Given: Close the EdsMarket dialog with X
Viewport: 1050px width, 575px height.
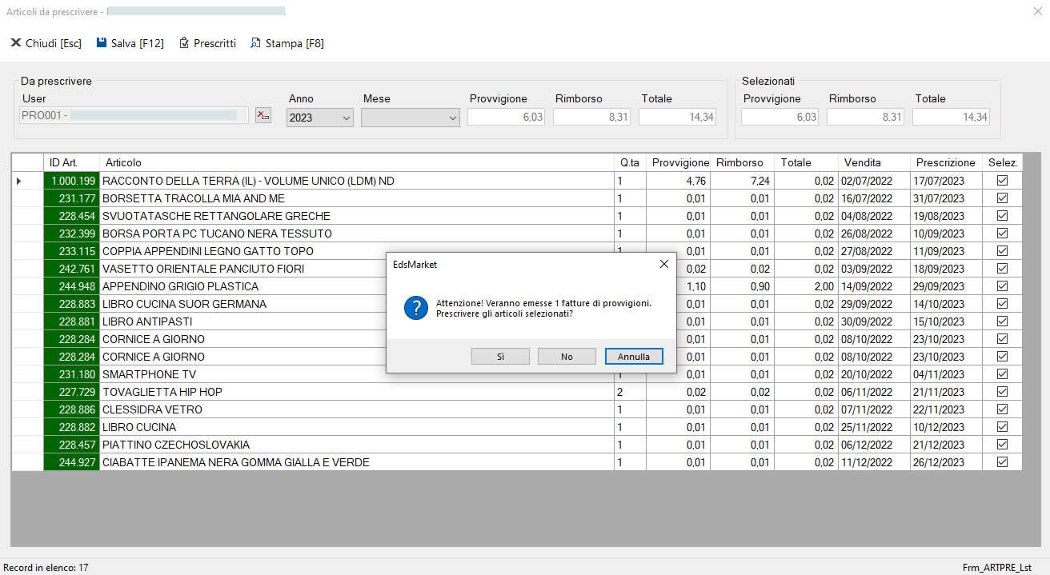Looking at the screenshot, I should pos(663,264).
